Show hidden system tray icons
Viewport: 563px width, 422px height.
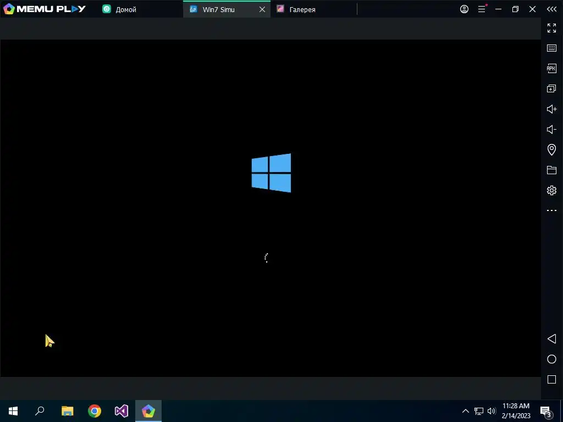[x=465, y=411]
